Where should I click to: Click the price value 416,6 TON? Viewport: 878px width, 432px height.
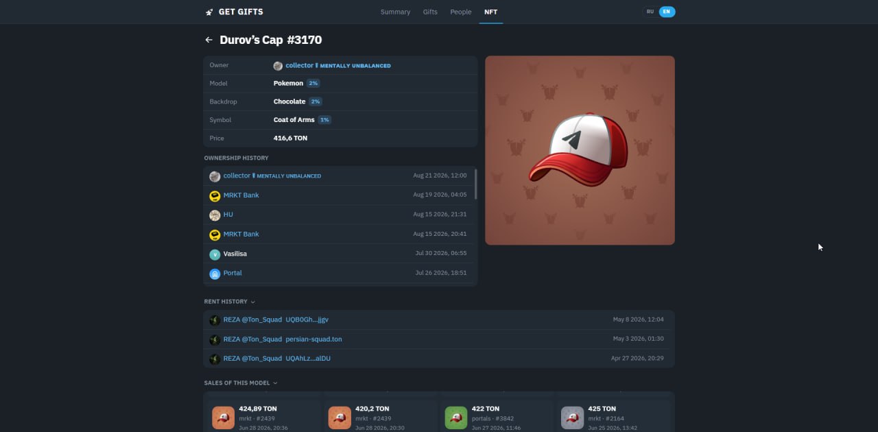point(290,139)
